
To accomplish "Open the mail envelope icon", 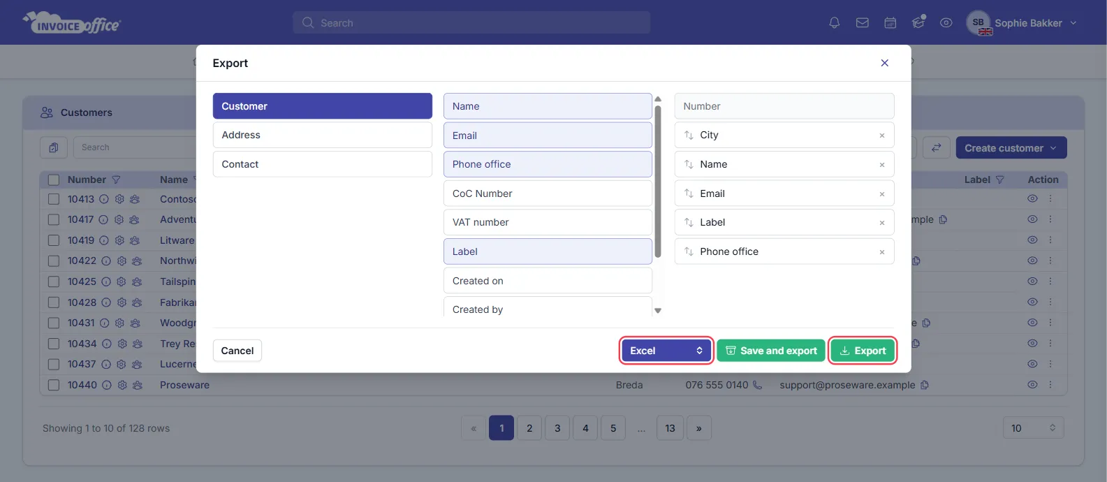I will coord(863,23).
